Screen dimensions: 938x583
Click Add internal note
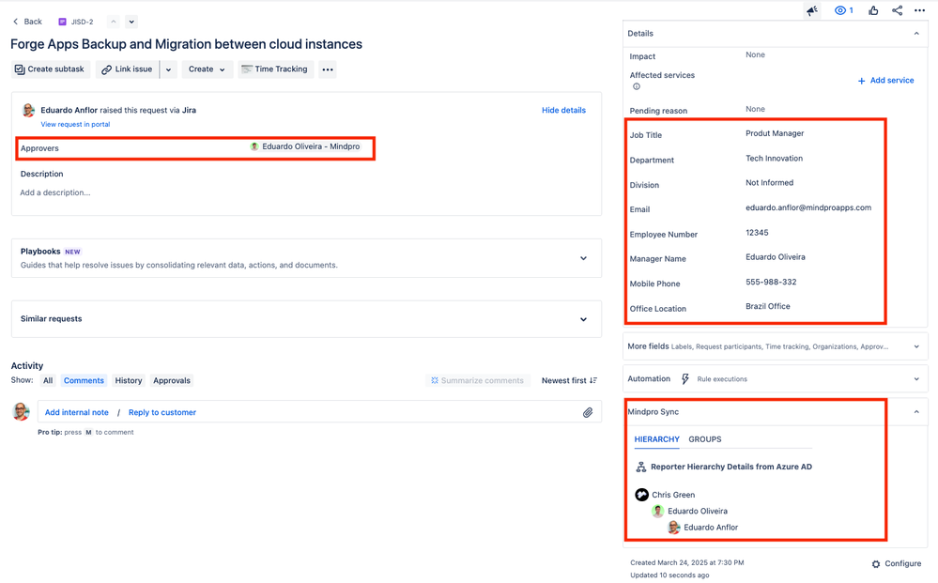(x=77, y=412)
